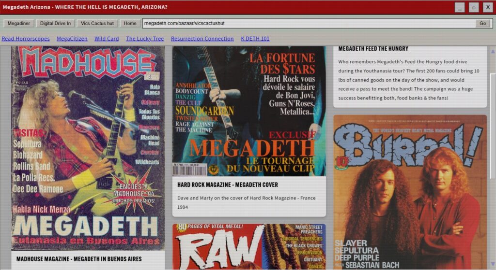
Task: Focus the megadeth.com address field
Action: click(x=309, y=23)
